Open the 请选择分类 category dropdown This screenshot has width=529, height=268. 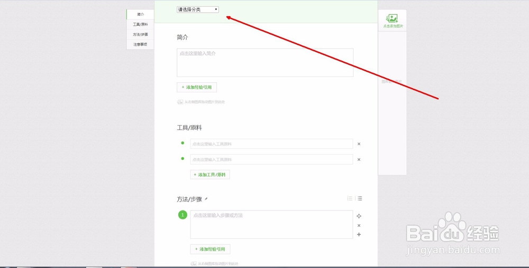(x=198, y=9)
